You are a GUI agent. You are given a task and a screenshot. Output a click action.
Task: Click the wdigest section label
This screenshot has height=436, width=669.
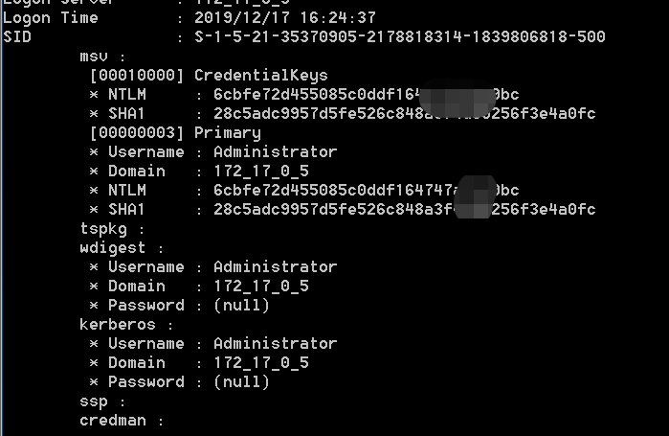[x=113, y=248]
